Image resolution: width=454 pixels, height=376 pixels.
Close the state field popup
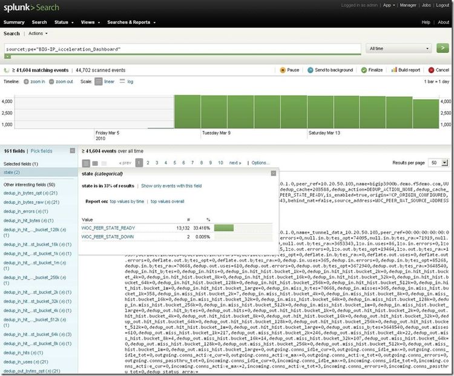point(272,173)
